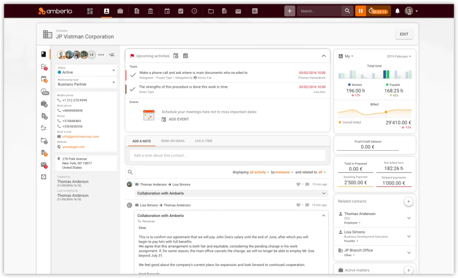
Task: Mark the phone call task as complete
Action: tap(133, 75)
